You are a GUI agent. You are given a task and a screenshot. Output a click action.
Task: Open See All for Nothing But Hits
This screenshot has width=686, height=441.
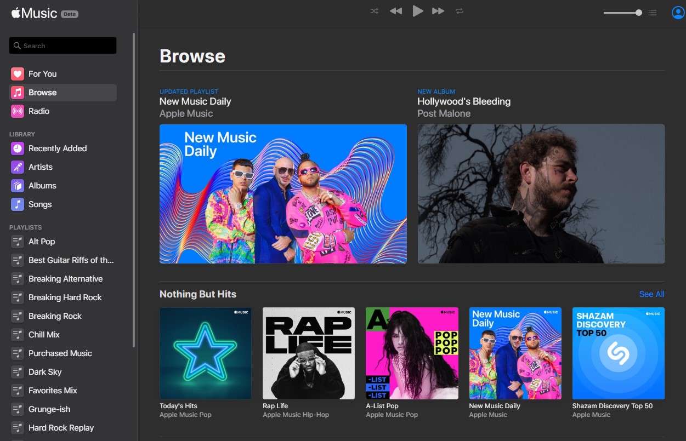tap(651, 294)
